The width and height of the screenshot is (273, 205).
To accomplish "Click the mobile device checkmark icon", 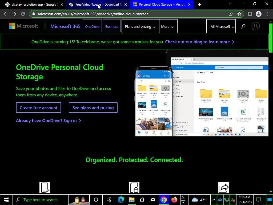I will click(45, 188).
